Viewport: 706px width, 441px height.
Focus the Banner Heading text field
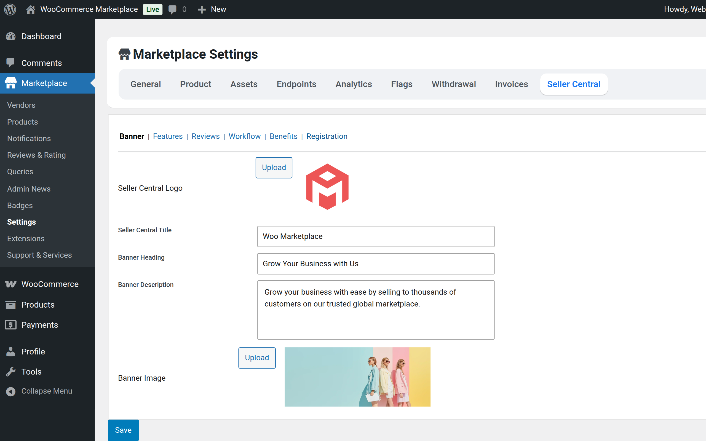pyautogui.click(x=375, y=264)
